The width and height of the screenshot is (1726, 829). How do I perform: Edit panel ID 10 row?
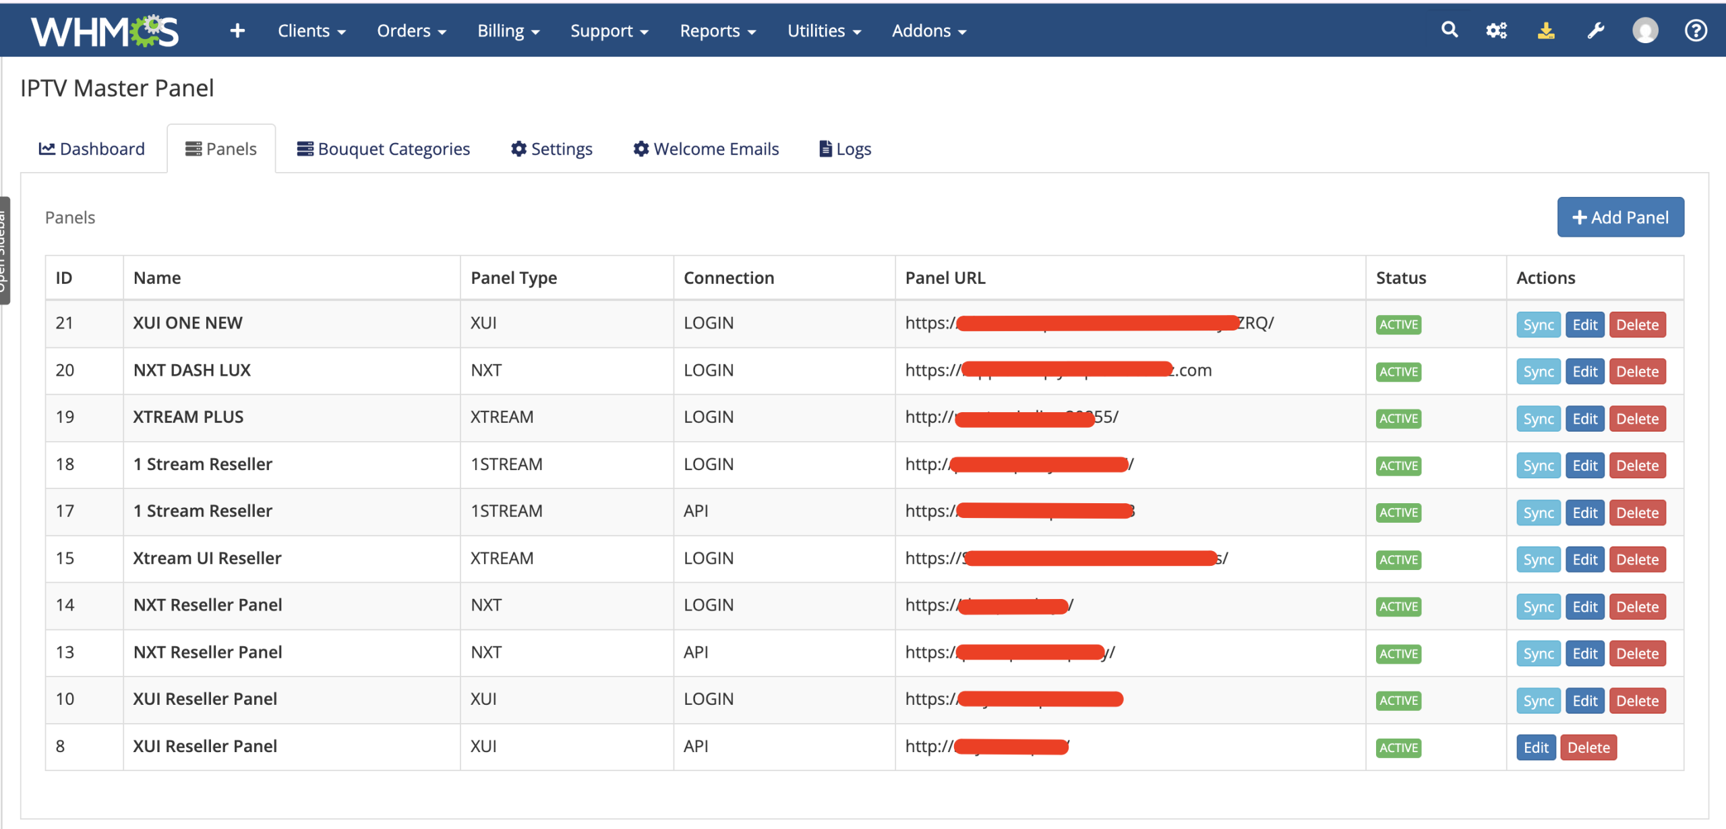click(1584, 701)
